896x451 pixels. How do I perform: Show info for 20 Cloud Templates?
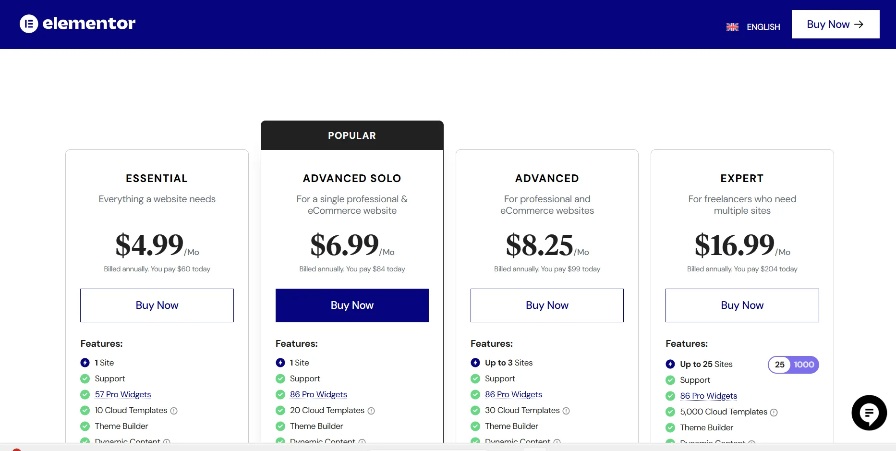click(x=371, y=411)
